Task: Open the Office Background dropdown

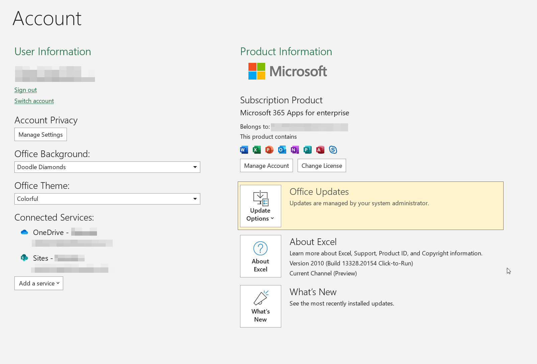Action: (107, 167)
